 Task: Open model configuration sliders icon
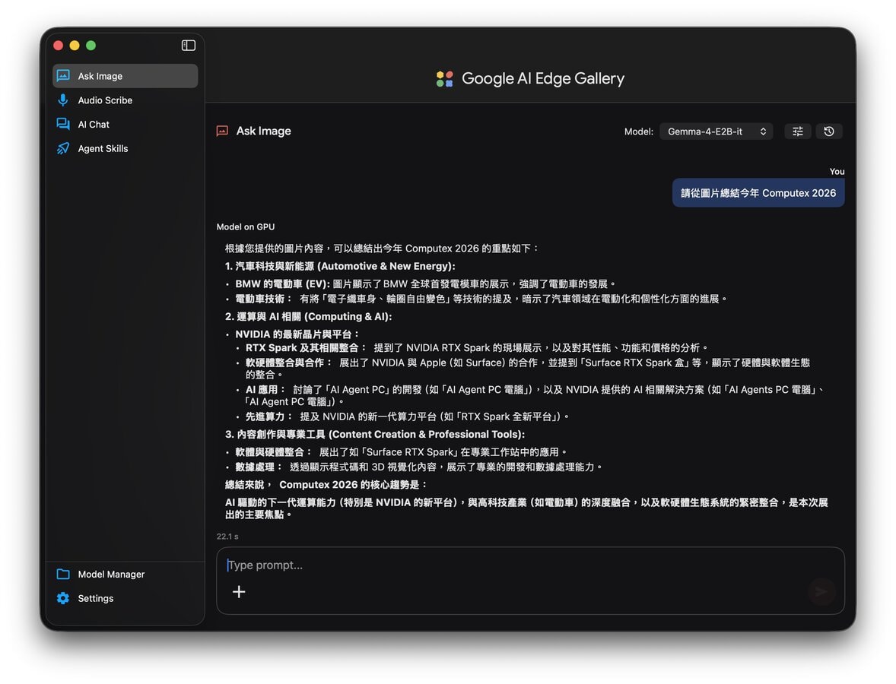pos(798,131)
